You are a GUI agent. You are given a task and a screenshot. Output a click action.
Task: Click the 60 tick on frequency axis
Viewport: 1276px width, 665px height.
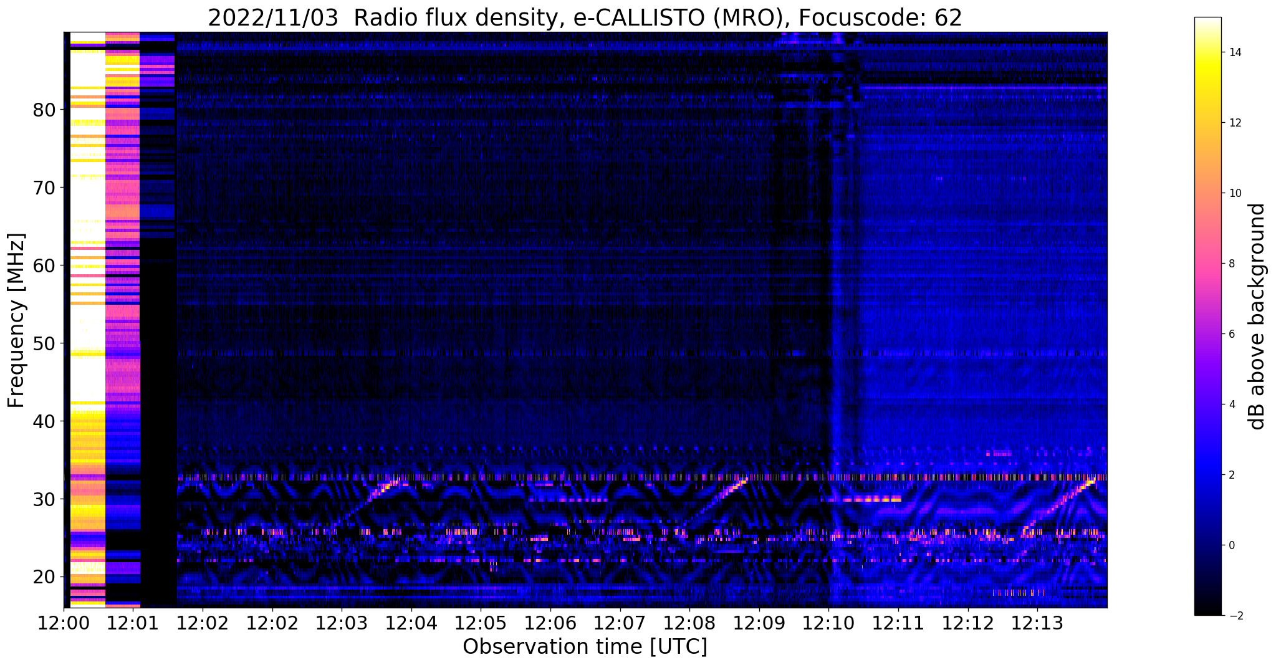(x=44, y=266)
